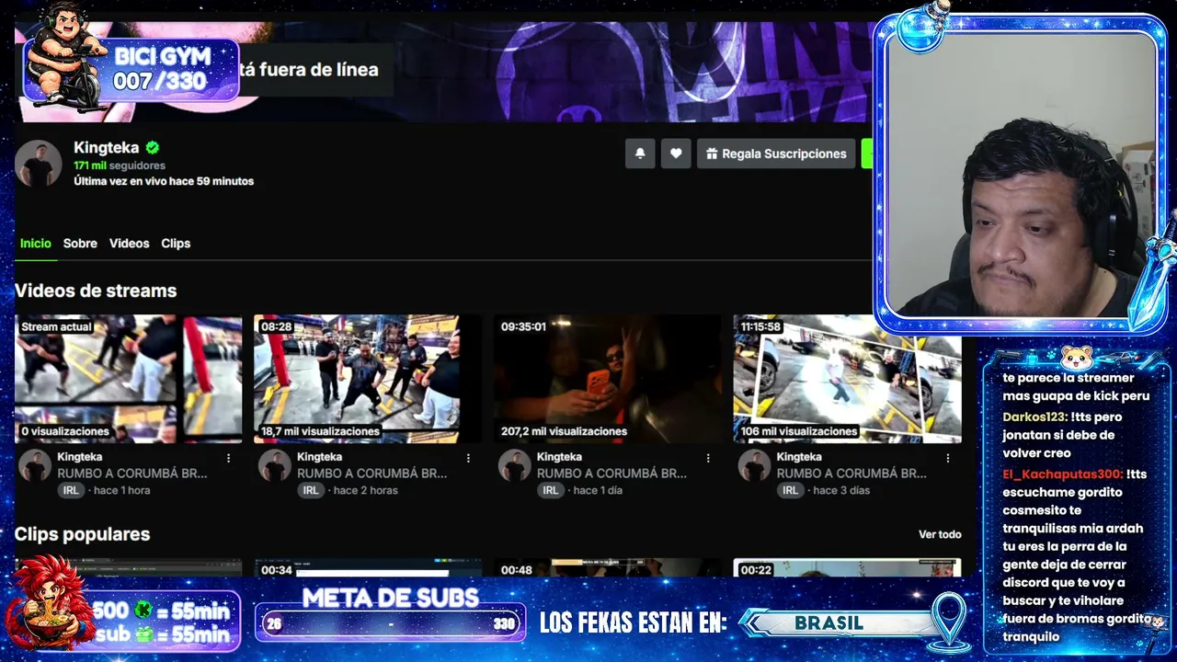Open the 00:34 popular clip thumbnail
The width and height of the screenshot is (1177, 662).
[x=368, y=568]
